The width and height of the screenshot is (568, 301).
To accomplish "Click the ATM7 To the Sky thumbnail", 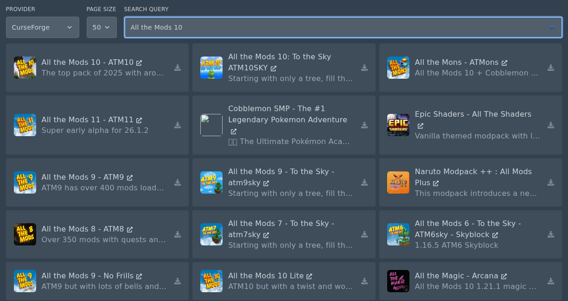I will point(211,234).
